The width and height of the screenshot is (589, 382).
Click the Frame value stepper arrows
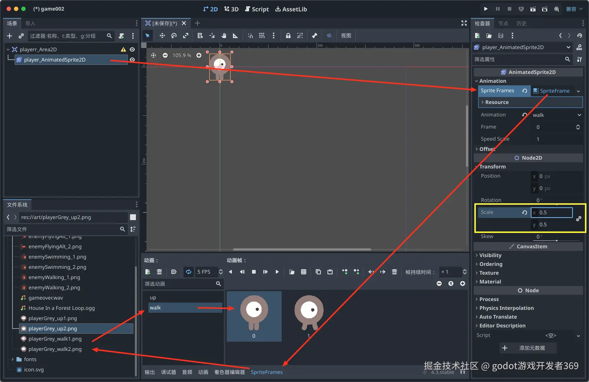coord(578,127)
